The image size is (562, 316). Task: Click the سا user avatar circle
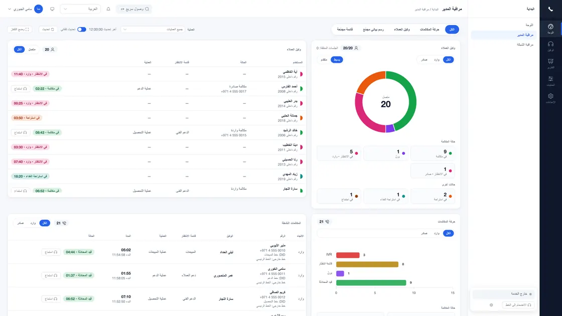click(x=38, y=9)
